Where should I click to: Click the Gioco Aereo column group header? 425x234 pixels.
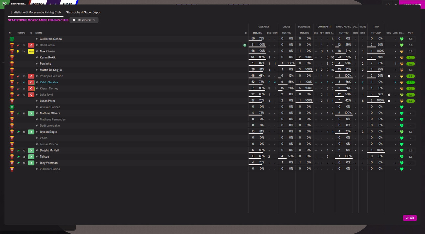344,27
